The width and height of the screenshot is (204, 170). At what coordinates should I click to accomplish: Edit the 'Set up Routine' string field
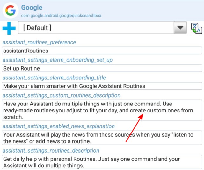[102, 68]
